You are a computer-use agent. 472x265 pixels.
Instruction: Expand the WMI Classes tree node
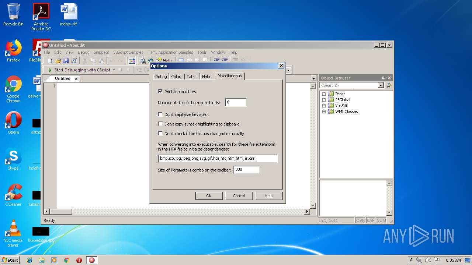click(324, 112)
